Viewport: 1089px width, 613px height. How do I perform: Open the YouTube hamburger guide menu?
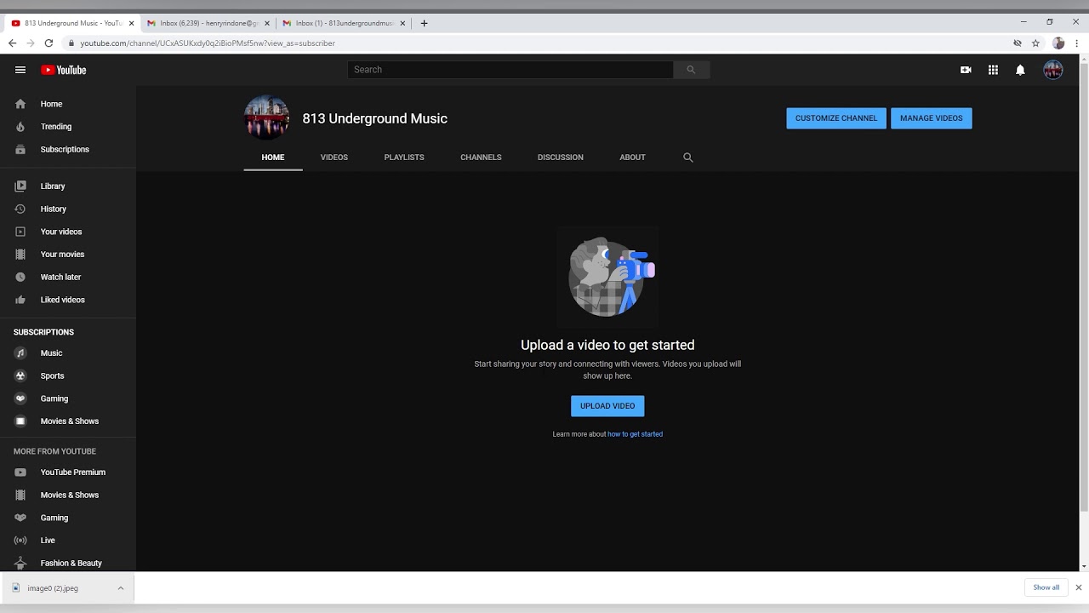[x=20, y=70]
